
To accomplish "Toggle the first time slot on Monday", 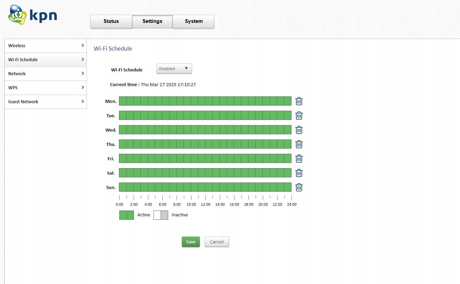I will (123, 101).
